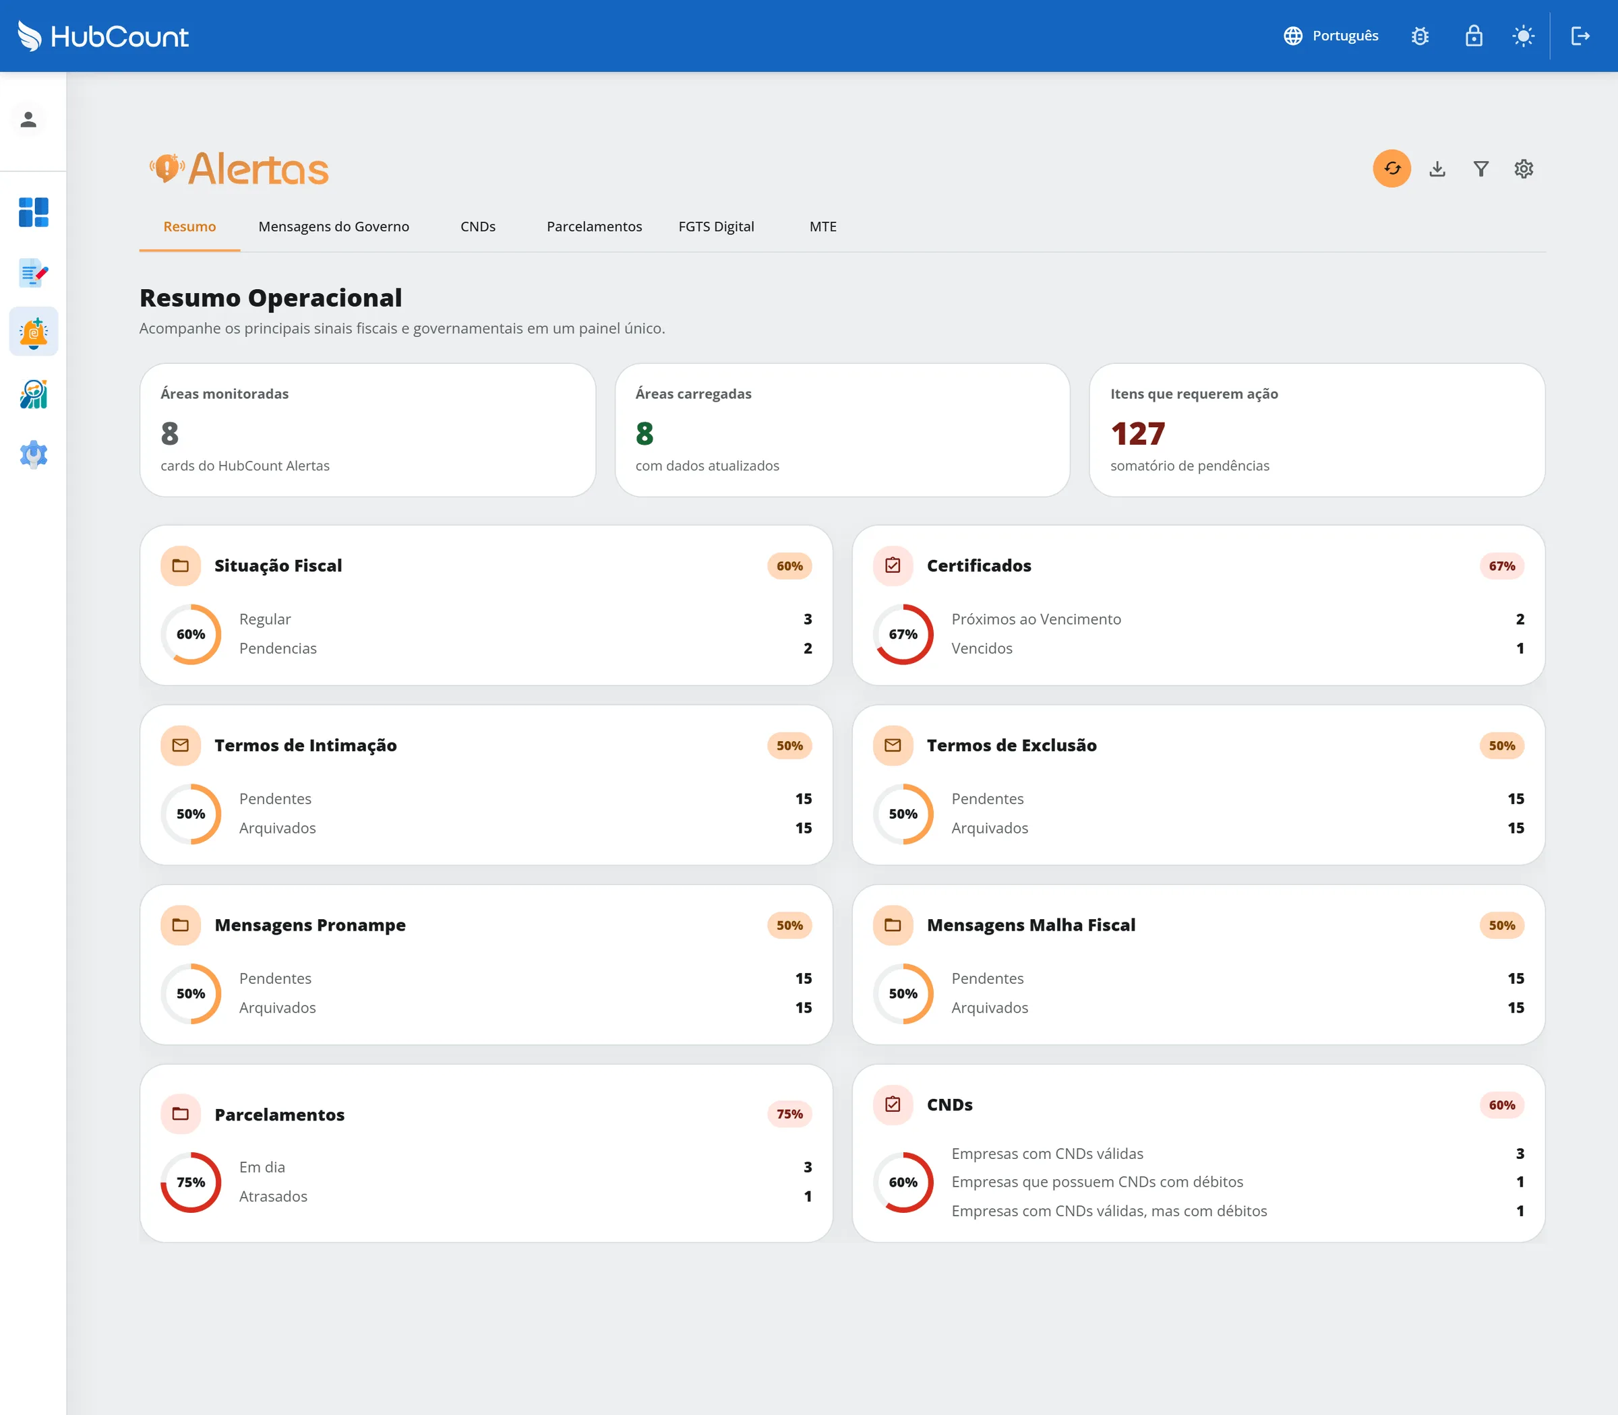
Task: Click Pendencias row in Situação Fiscal
Action: click(x=525, y=648)
